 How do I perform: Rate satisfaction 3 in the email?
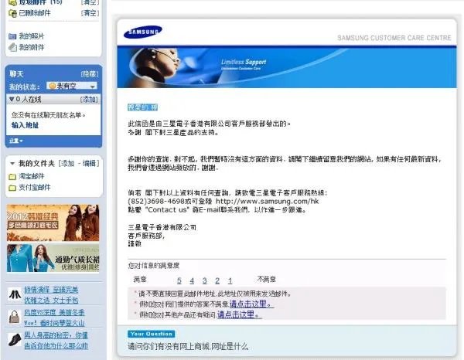pyautogui.click(x=204, y=280)
